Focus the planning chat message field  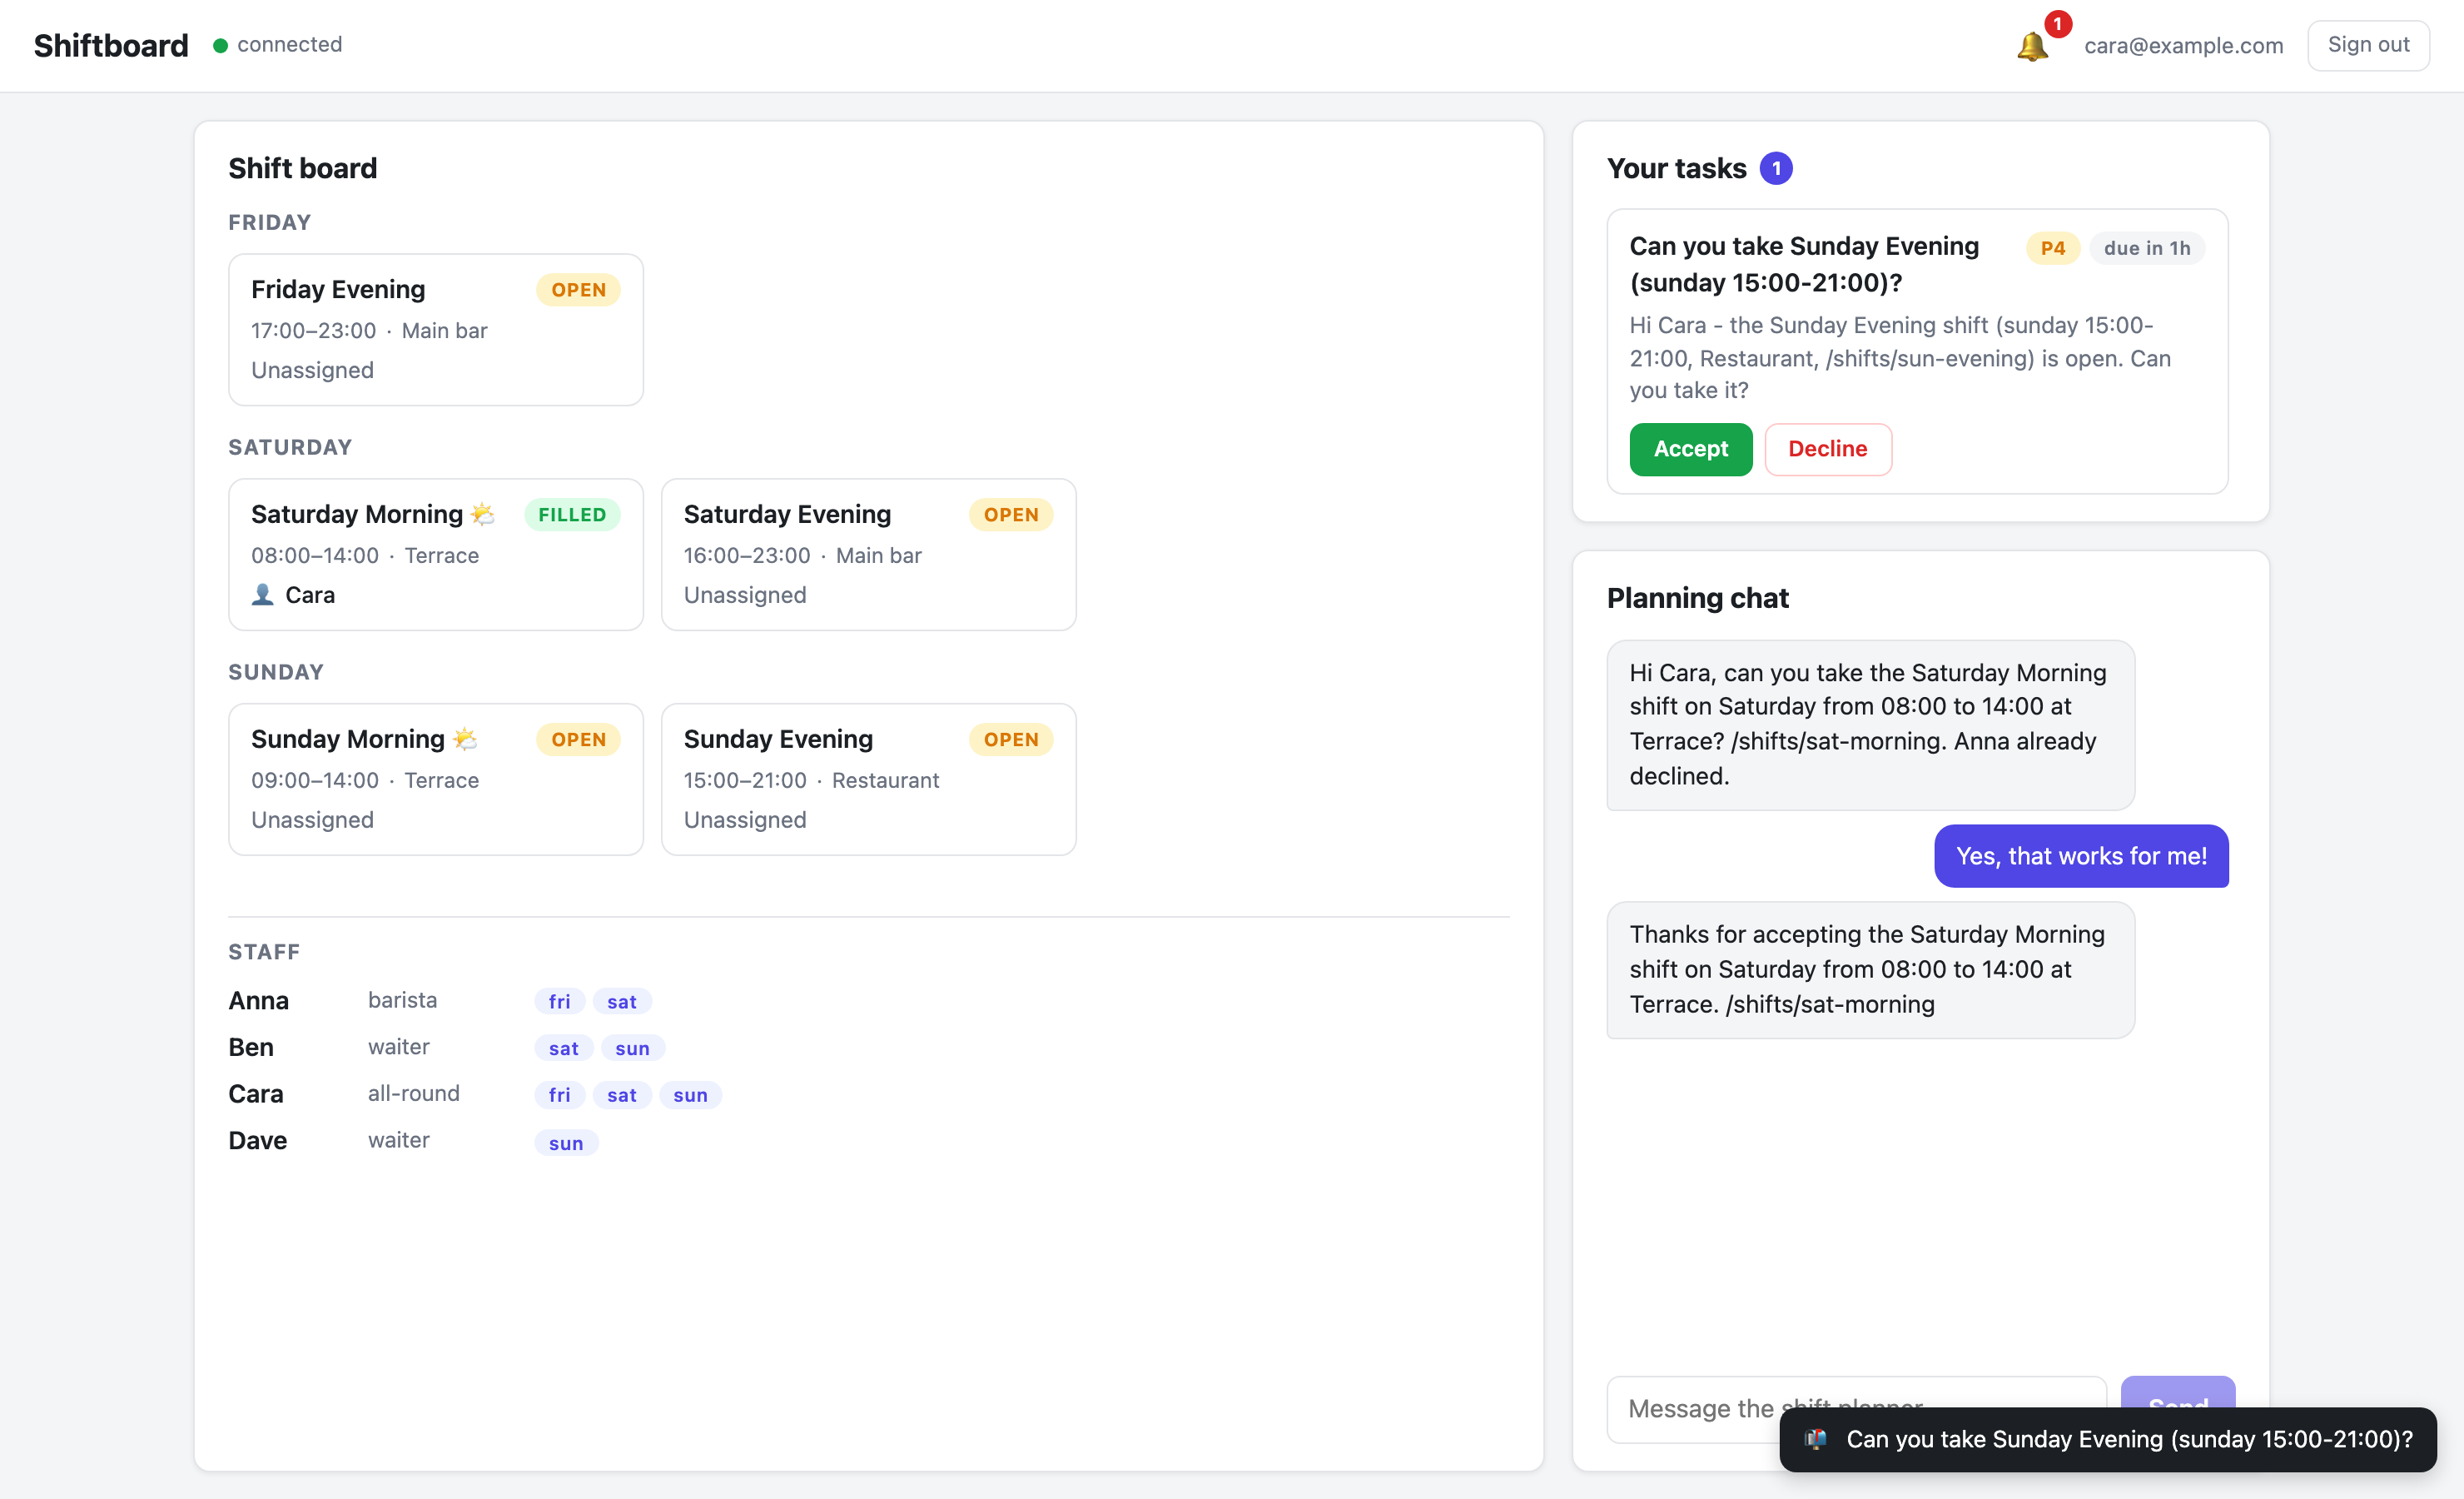point(1856,1408)
